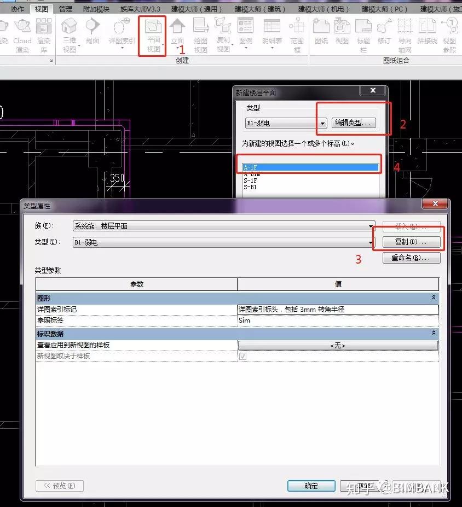Switch to the 建模大师（机电）tab

click(x=324, y=9)
